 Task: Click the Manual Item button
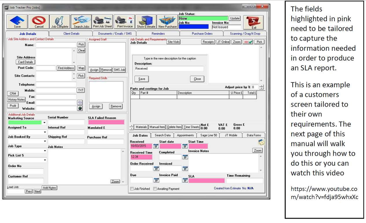(x=157, y=127)
